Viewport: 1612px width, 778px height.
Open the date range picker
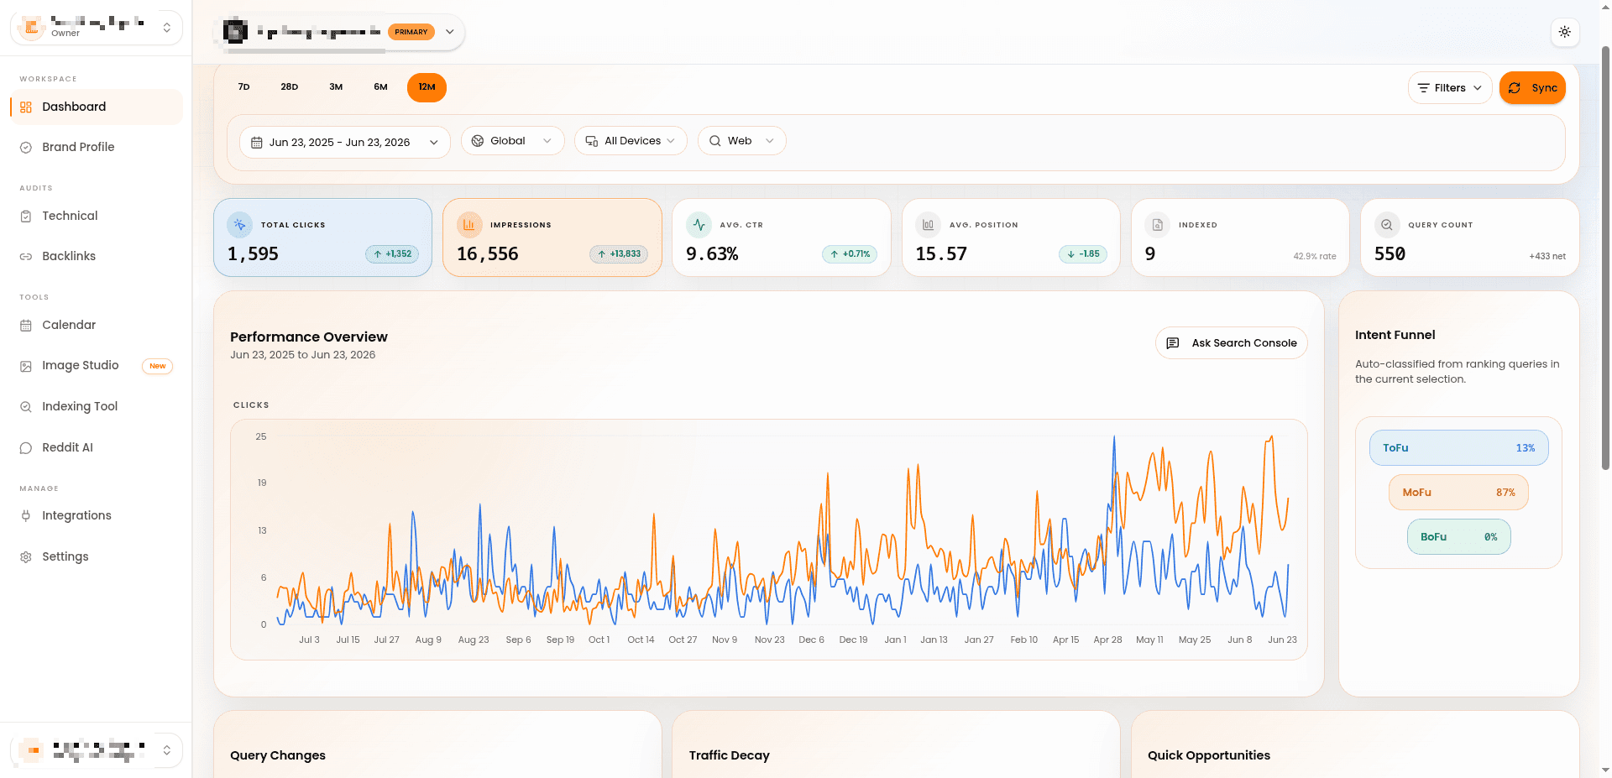point(345,142)
